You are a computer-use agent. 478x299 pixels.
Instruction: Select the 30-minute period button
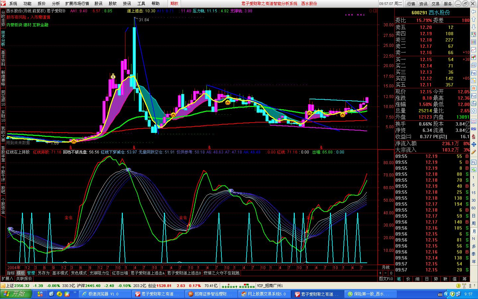(x=473, y=200)
